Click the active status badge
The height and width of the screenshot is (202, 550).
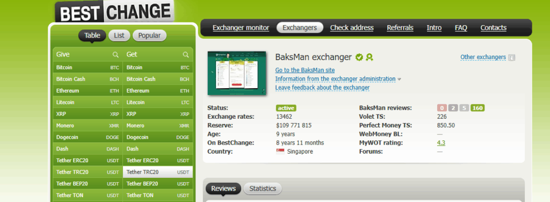point(286,108)
